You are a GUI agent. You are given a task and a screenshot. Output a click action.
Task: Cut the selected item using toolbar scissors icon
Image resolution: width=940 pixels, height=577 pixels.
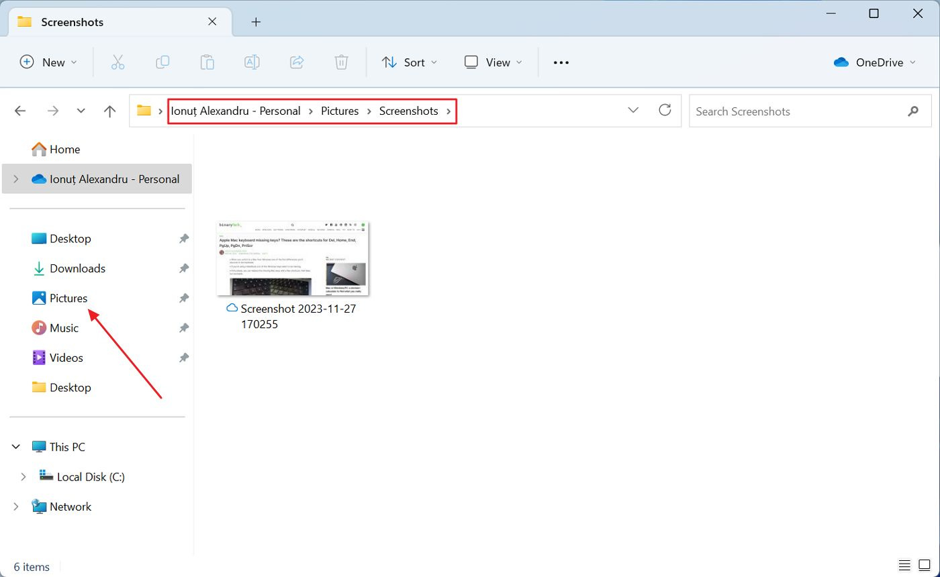point(118,62)
